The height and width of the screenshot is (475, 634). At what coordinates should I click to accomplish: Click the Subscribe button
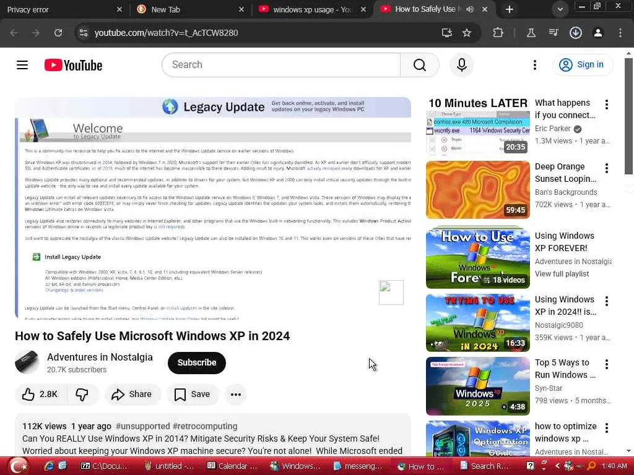point(197,362)
